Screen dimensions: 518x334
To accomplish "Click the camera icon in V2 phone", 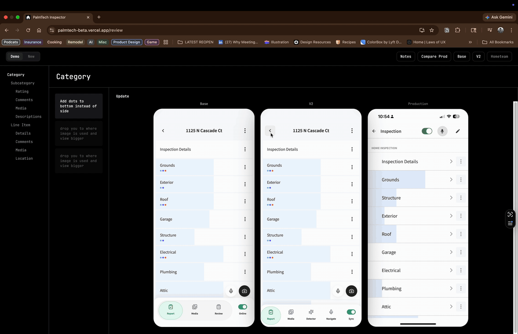I will click(351, 291).
